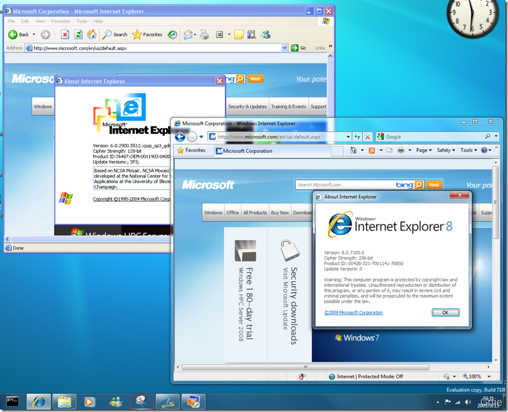Image resolution: width=508 pixels, height=412 pixels.
Task: Open the Print icon in IE8 command bar
Action: pos(400,150)
